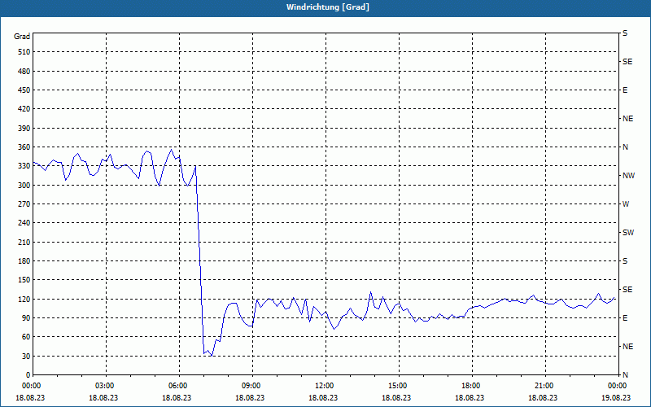This screenshot has width=651, height=407.
Task: Select the 15:00 time label
Action: (396, 386)
